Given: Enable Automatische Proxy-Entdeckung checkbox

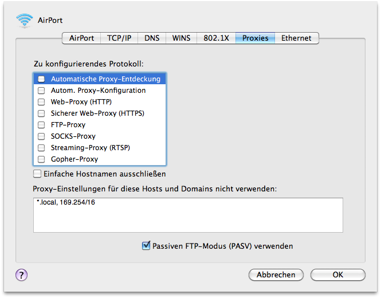Looking at the screenshot, I should click(x=41, y=79).
